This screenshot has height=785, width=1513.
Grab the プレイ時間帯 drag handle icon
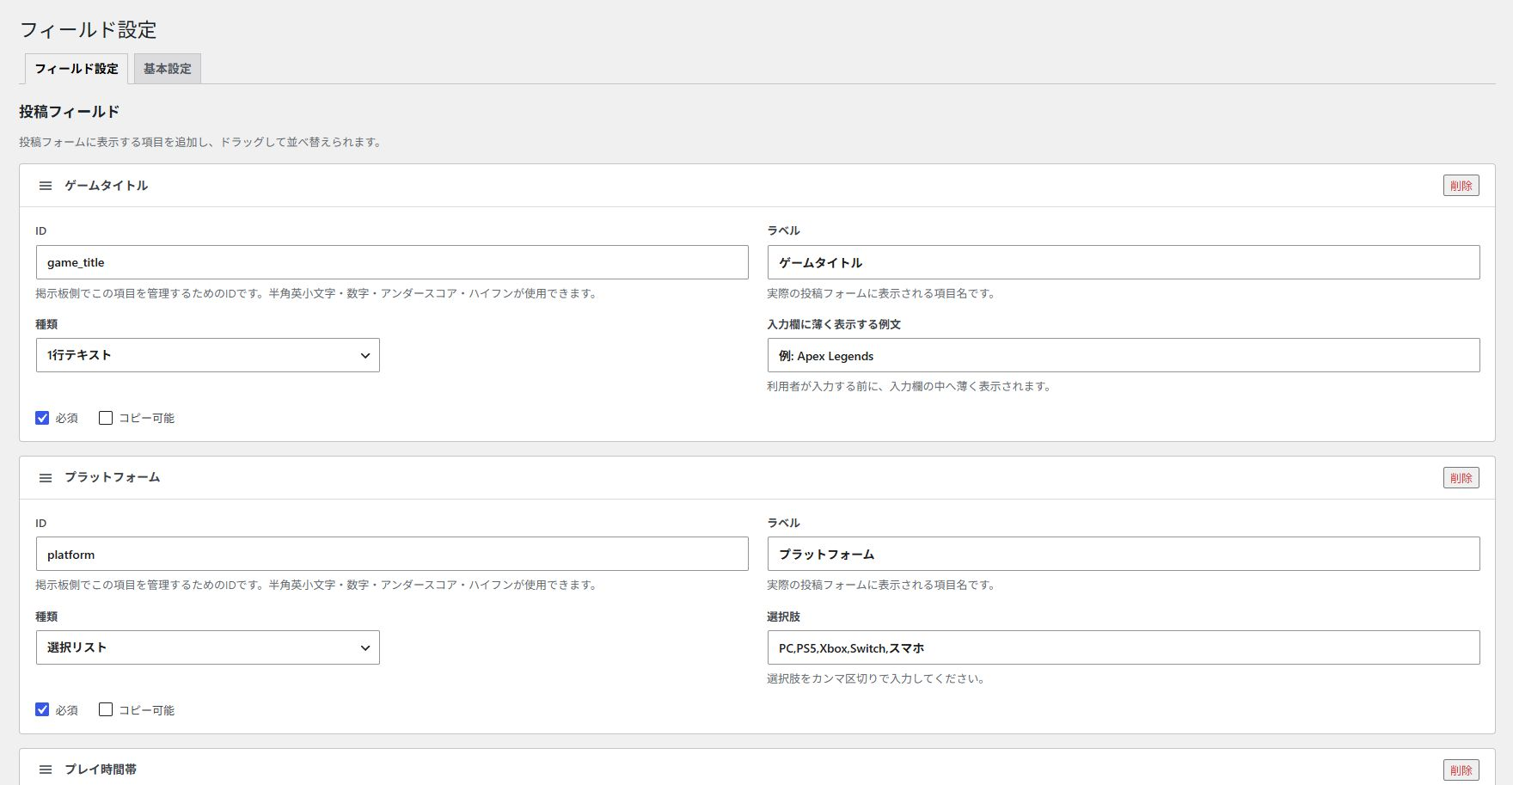[46, 770]
